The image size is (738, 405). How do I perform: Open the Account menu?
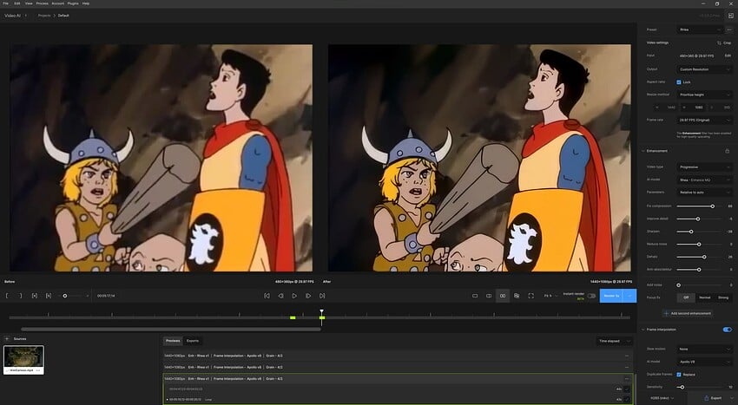click(58, 3)
